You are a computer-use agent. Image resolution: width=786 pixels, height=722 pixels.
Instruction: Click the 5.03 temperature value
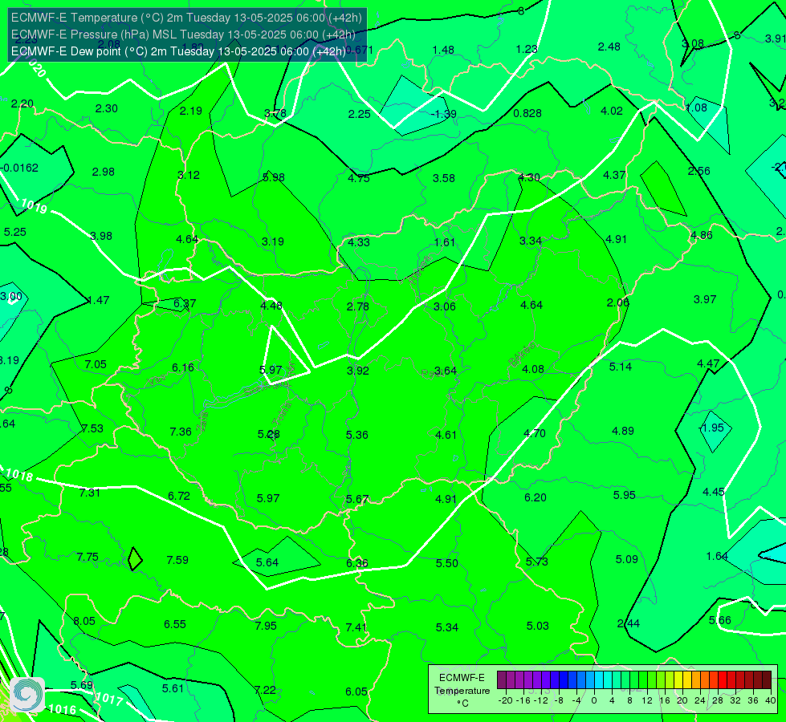pos(537,626)
